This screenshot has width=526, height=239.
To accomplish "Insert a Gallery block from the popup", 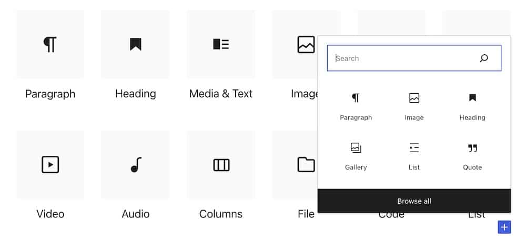I will point(356,156).
